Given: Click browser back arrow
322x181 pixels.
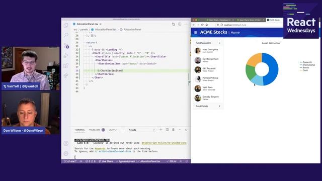Looking at the screenshot, I should coord(194,25).
